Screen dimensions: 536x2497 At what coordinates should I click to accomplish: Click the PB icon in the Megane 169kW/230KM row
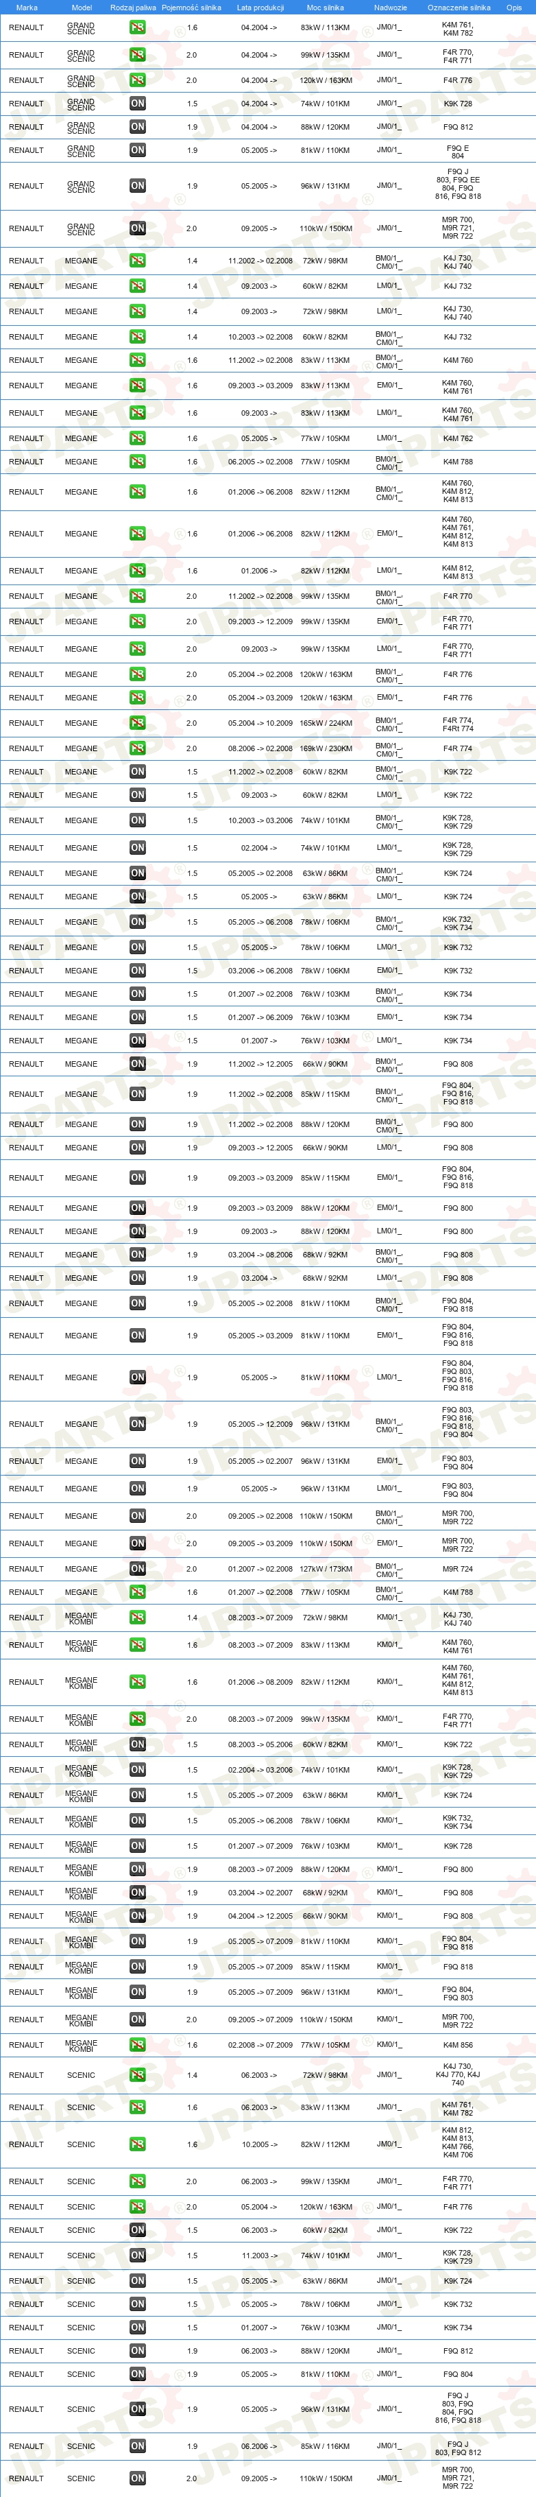coord(138,747)
